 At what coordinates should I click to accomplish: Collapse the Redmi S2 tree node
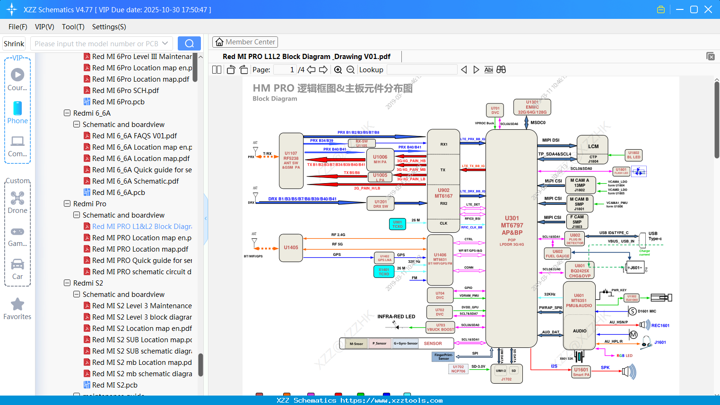point(67,283)
